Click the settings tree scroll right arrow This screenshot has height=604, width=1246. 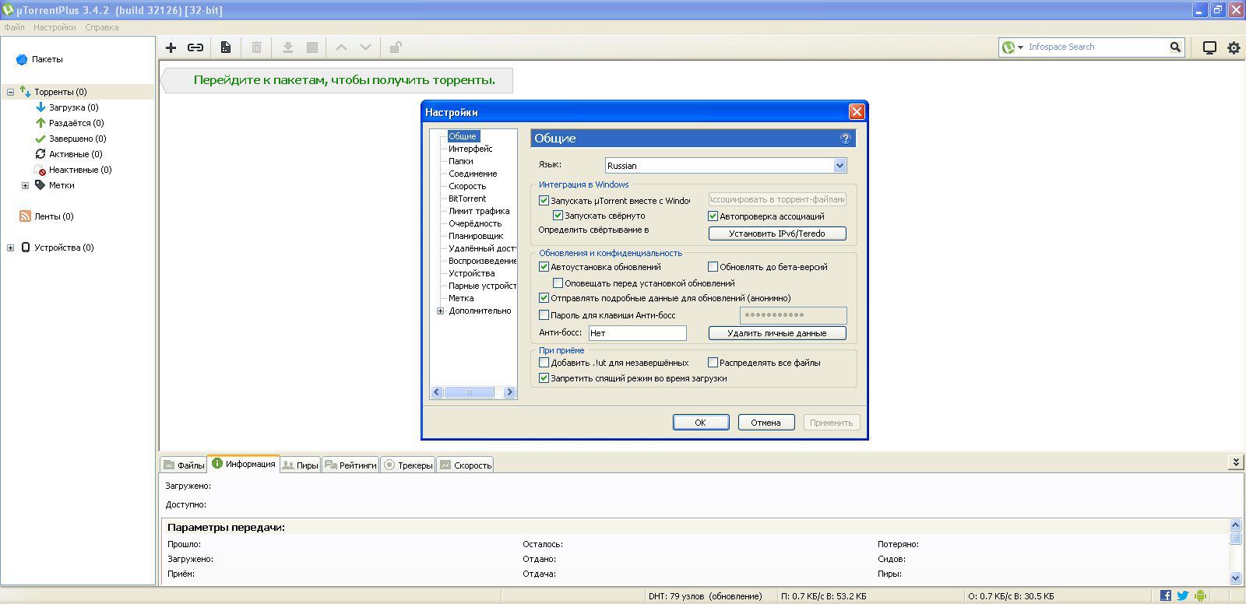point(510,392)
